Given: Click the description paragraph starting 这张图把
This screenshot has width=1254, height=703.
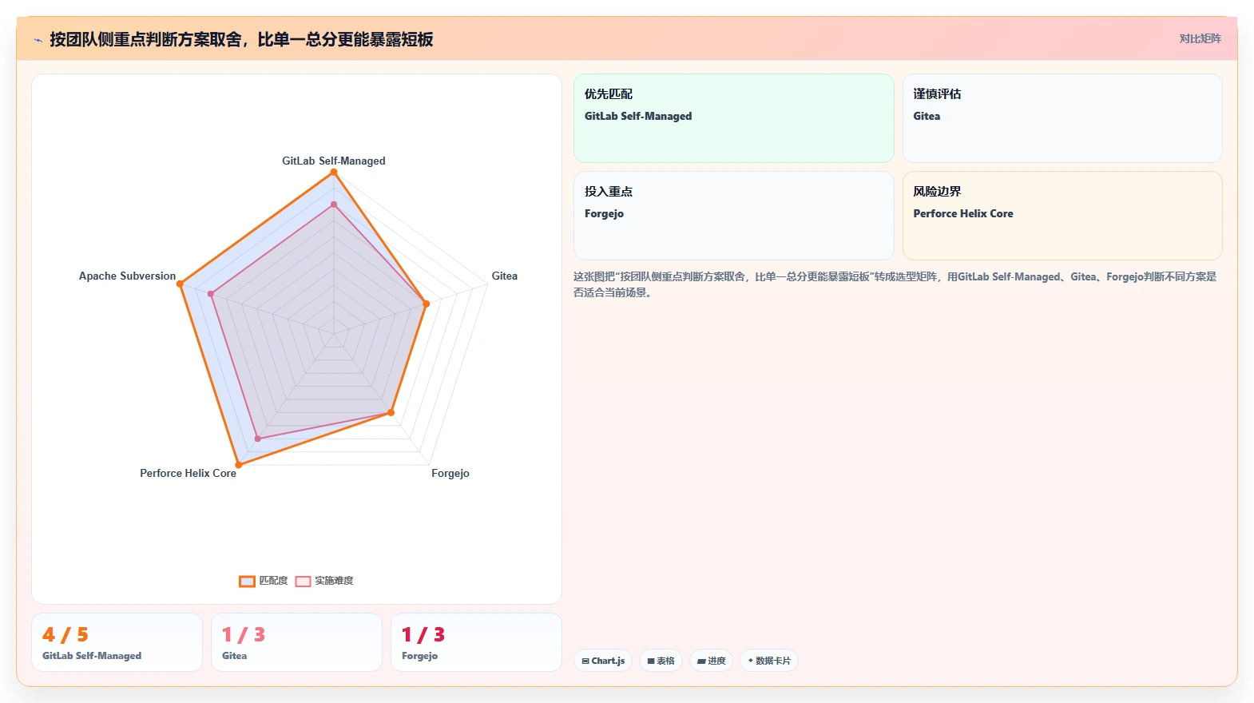Looking at the screenshot, I should coord(895,284).
